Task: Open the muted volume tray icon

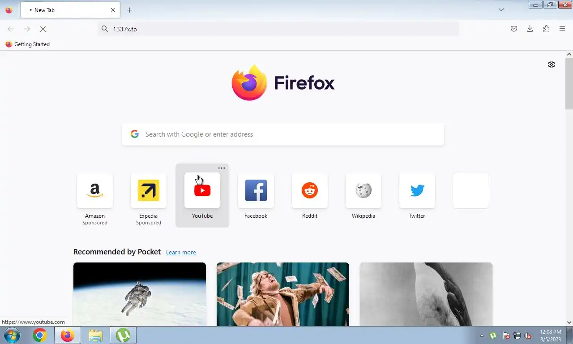Action: [x=528, y=335]
